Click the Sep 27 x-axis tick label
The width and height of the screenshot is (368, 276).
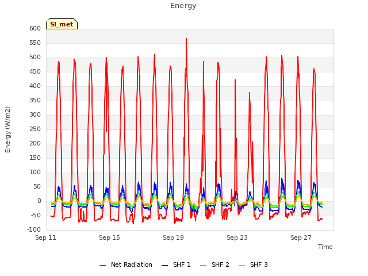click(x=301, y=237)
